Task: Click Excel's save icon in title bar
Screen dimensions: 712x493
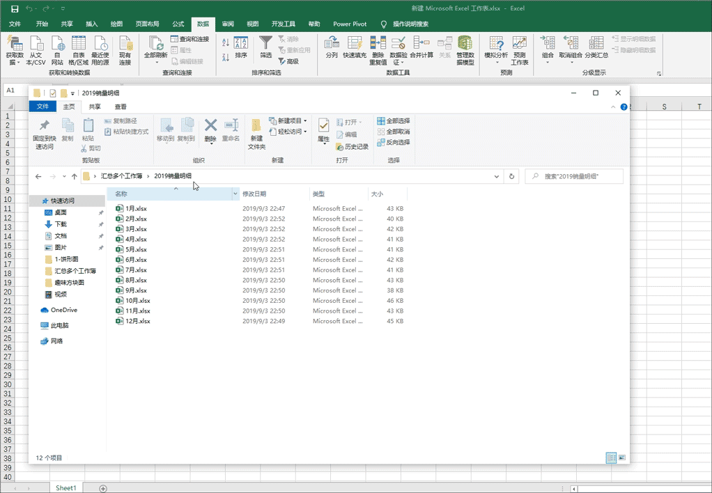Action: [x=15, y=8]
